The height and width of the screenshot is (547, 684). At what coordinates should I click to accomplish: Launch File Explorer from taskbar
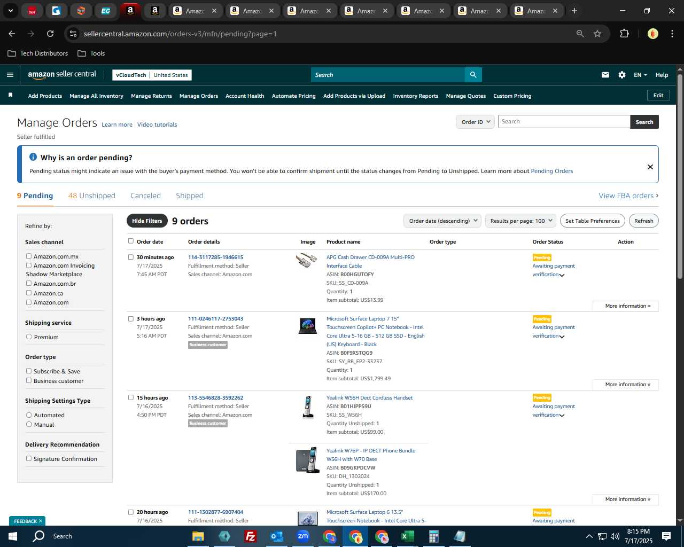click(x=198, y=536)
